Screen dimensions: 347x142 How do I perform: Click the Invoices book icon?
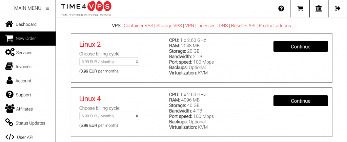click(x=9, y=67)
